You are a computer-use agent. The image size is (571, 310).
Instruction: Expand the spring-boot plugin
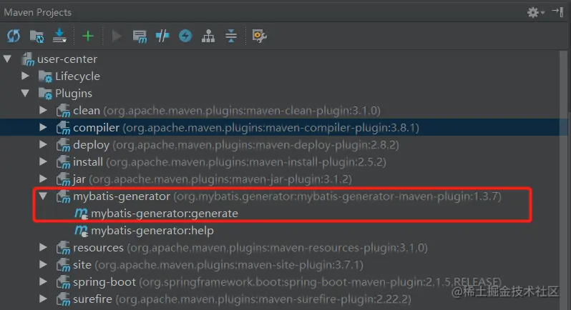click(x=43, y=281)
